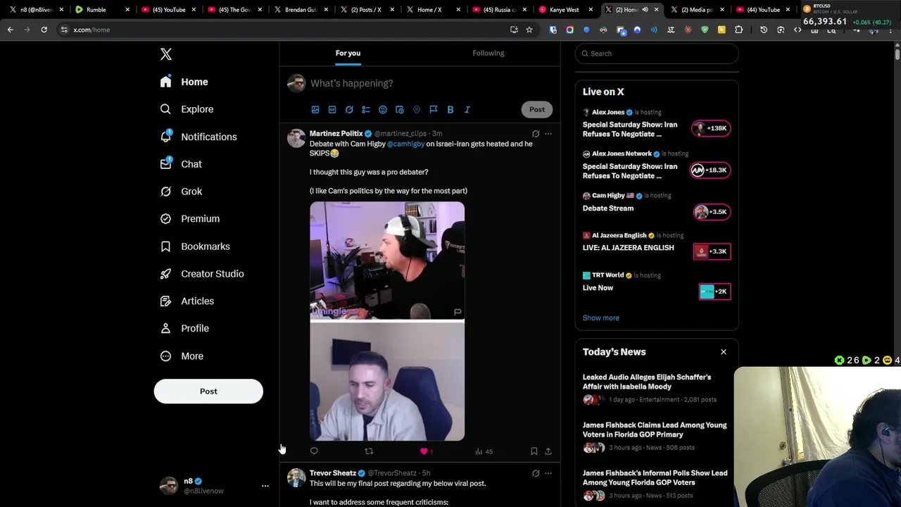This screenshot has height=507, width=901.
Task: Click the grey Post button in composer
Action: [x=537, y=109]
